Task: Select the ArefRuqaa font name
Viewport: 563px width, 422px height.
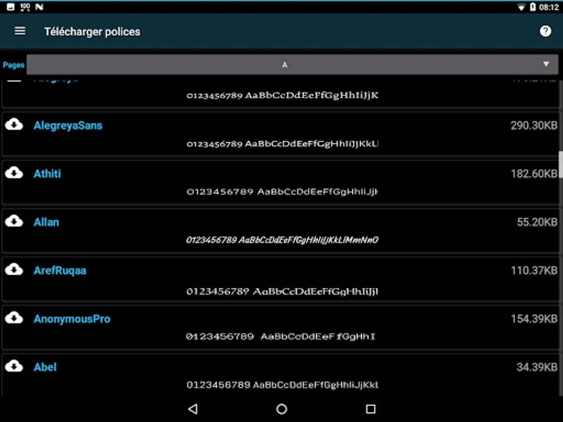Action: pos(60,271)
